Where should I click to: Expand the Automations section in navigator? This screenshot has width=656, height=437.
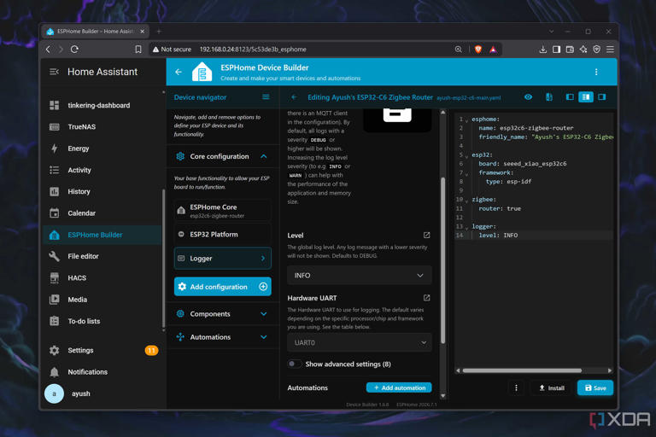(264, 337)
